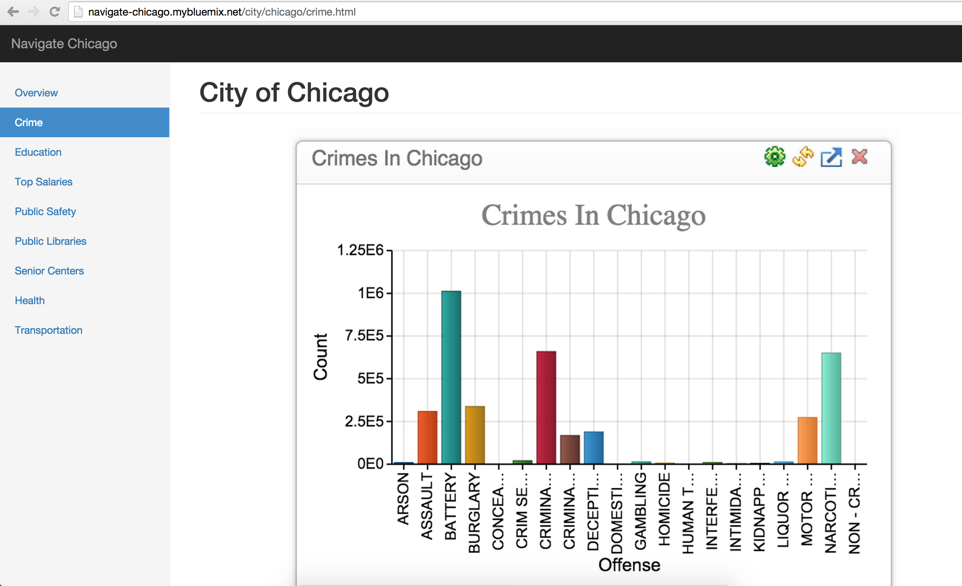Open the Top Salaries page
The image size is (962, 586).
[43, 182]
